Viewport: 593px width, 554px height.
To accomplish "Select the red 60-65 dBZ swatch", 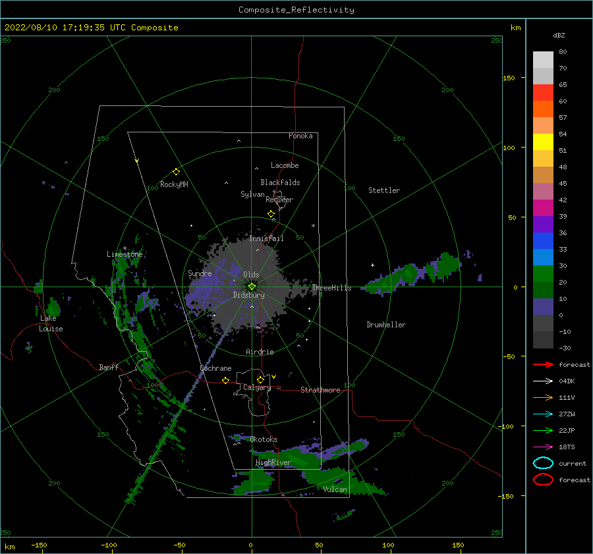I will (x=543, y=93).
